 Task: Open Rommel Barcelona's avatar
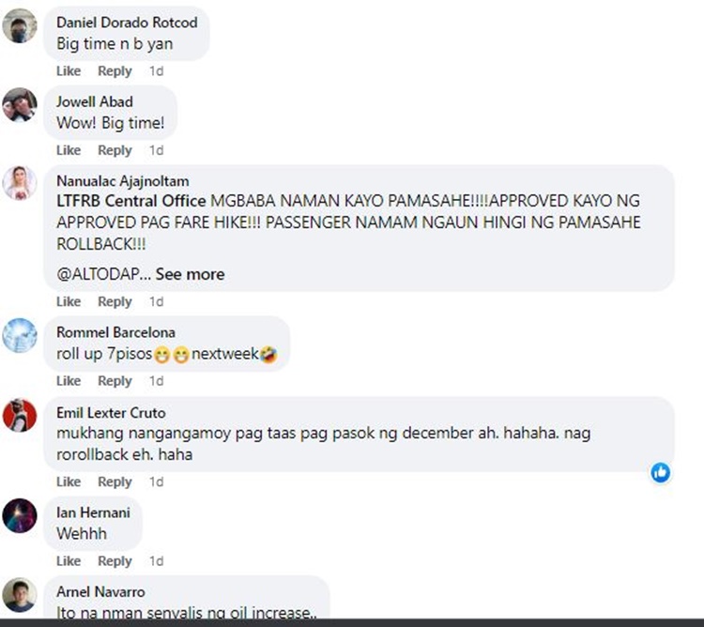(x=20, y=335)
